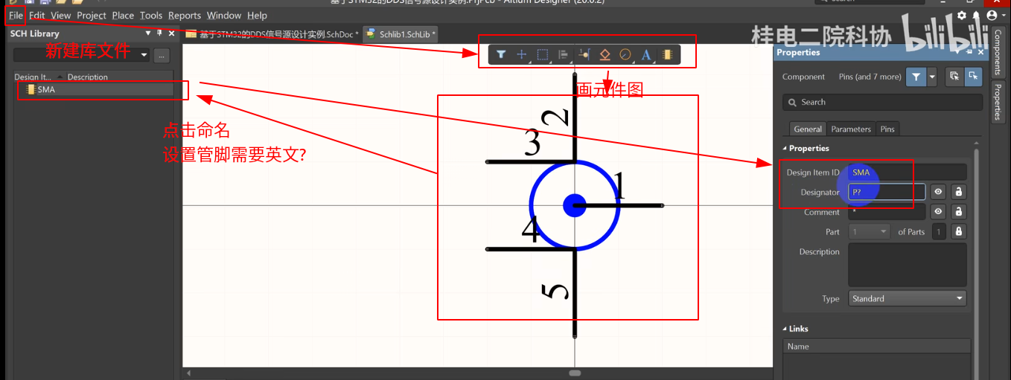The height and width of the screenshot is (380, 1011).
Task: Open the Place menu
Action: tap(123, 15)
